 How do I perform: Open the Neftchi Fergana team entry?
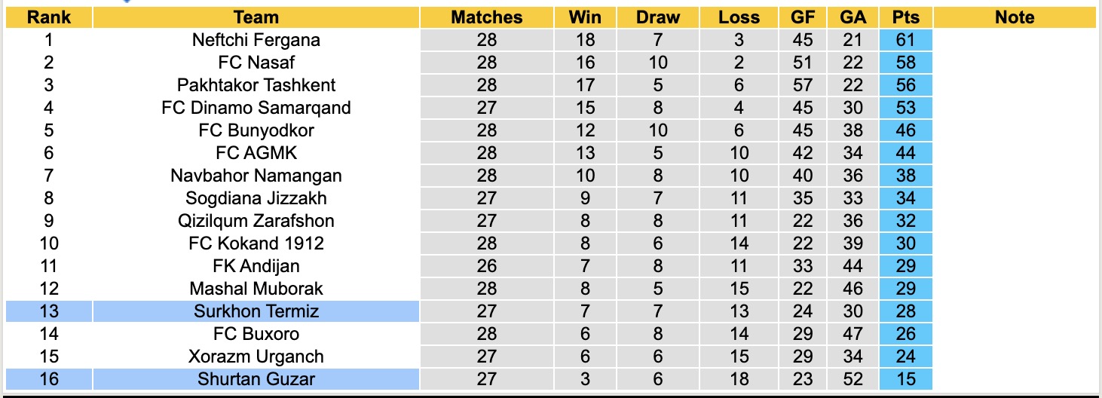point(256,40)
